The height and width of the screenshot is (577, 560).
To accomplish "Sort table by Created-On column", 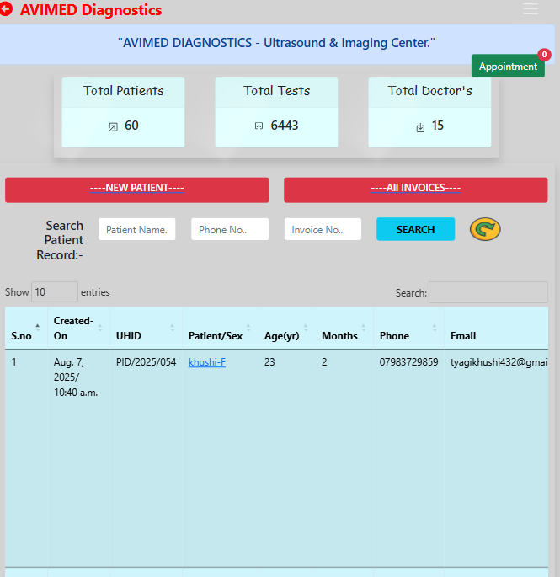I will 100,328.
